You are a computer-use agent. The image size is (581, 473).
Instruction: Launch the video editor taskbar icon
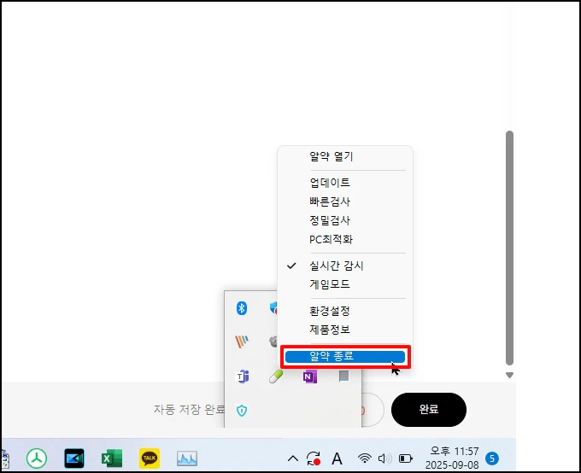[74, 458]
